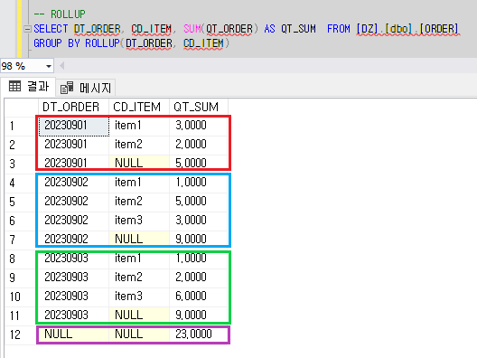
Task: Click the horizontal scroll left arrow
Action: pyautogui.click(x=62, y=66)
